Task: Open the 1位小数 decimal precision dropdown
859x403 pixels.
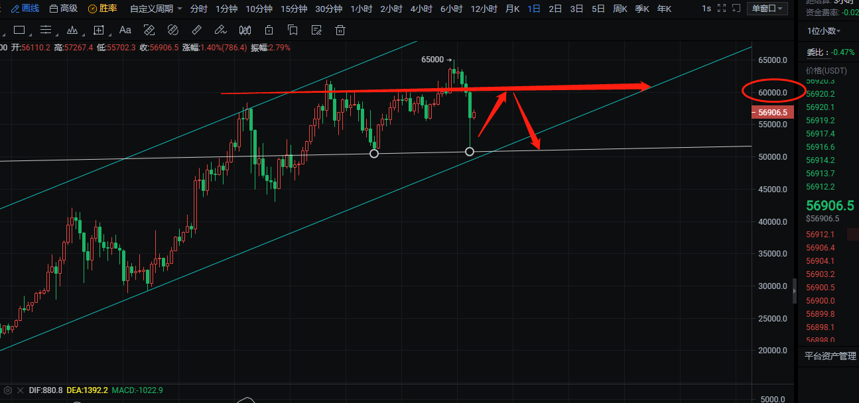Action: (824, 31)
